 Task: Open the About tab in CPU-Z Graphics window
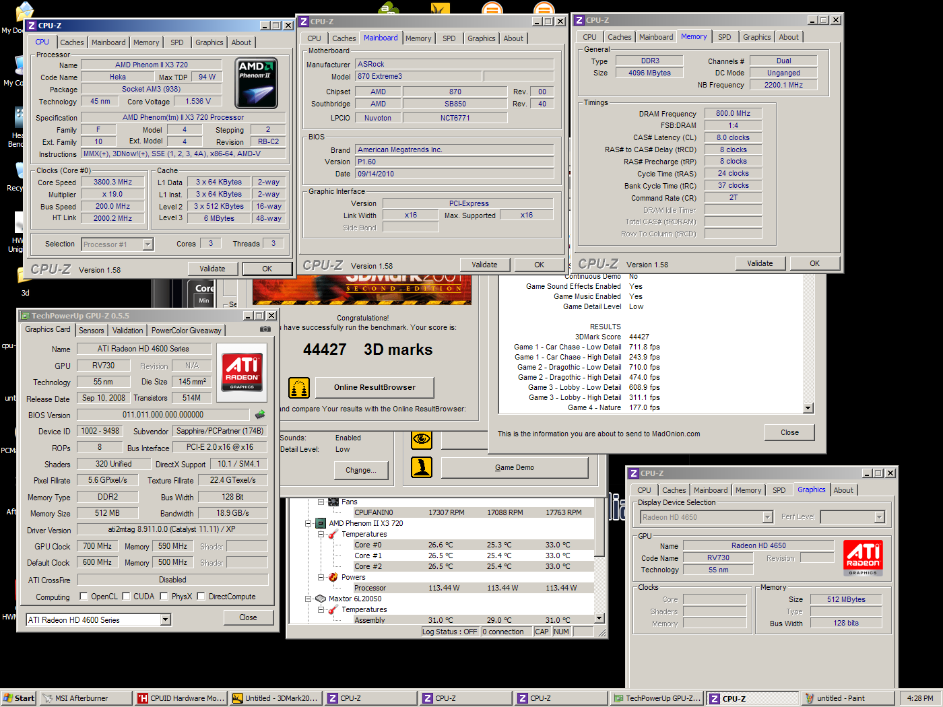pyautogui.click(x=843, y=490)
